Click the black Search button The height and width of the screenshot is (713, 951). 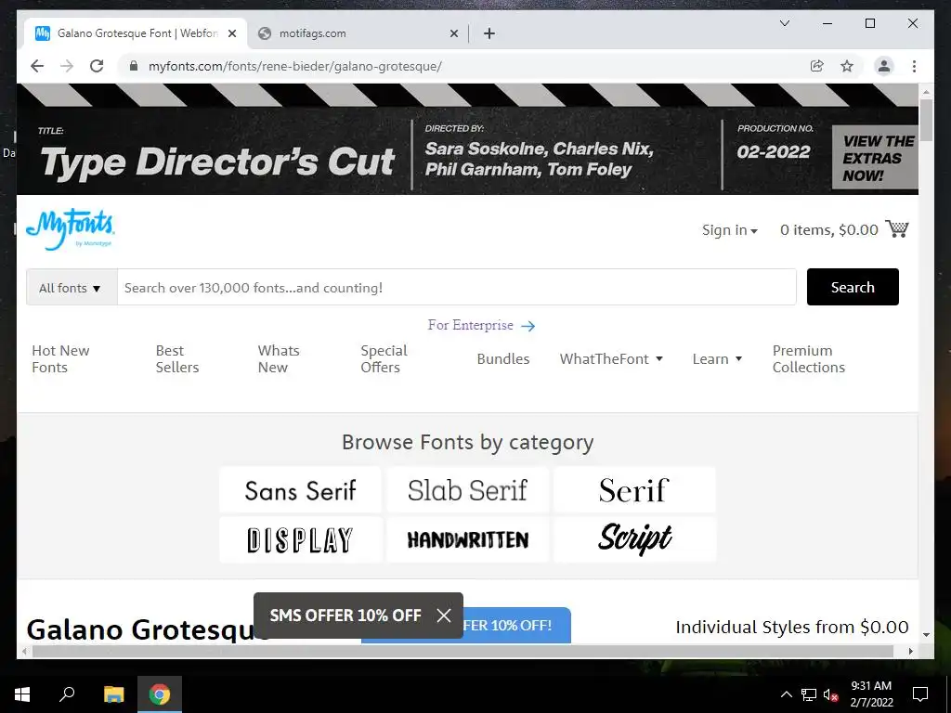tap(853, 287)
